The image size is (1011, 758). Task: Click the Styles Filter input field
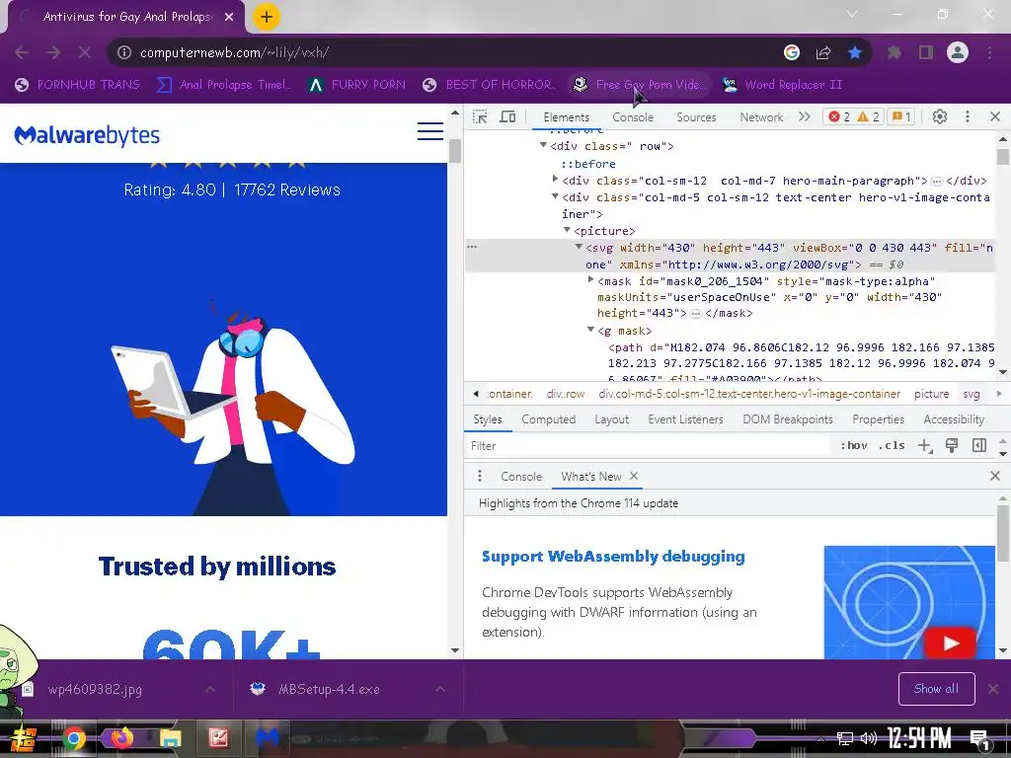pyautogui.click(x=648, y=445)
